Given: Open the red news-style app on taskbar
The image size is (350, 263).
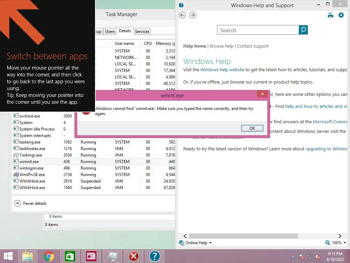Looking at the screenshot, I should [91, 256].
